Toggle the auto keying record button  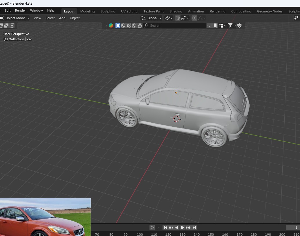click(152, 228)
